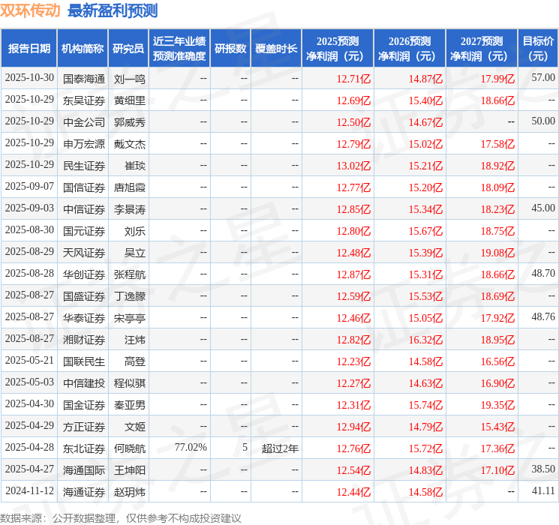Screen dimensions: 559x525
Task: Select the 中信建投 institution cell
Action: [84, 383]
